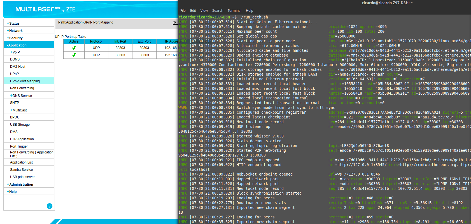Click the Protocol column header
The image size is (471, 224).
point(96,41)
